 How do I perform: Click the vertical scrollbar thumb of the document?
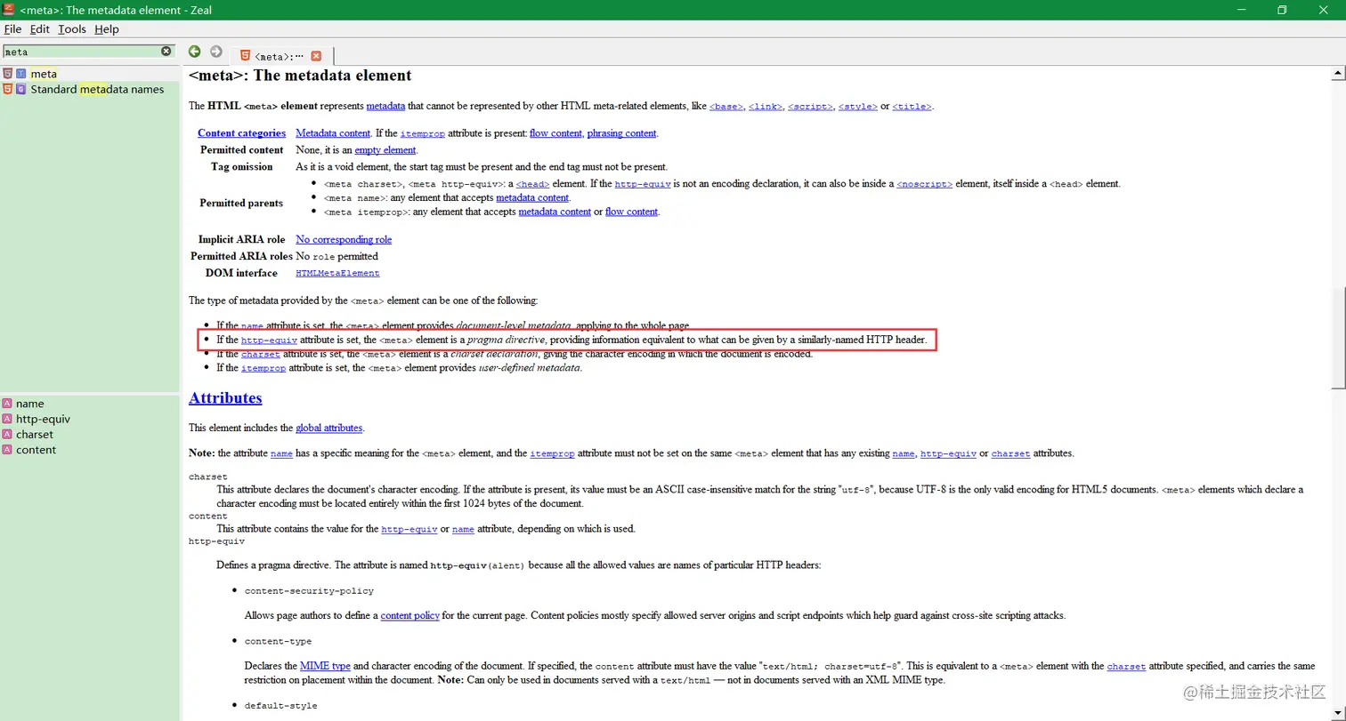pyautogui.click(x=1338, y=338)
